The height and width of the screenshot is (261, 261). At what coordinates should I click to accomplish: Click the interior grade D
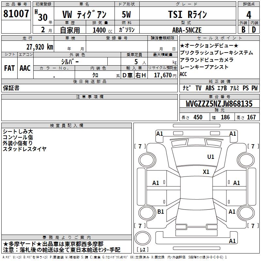[254, 30]
